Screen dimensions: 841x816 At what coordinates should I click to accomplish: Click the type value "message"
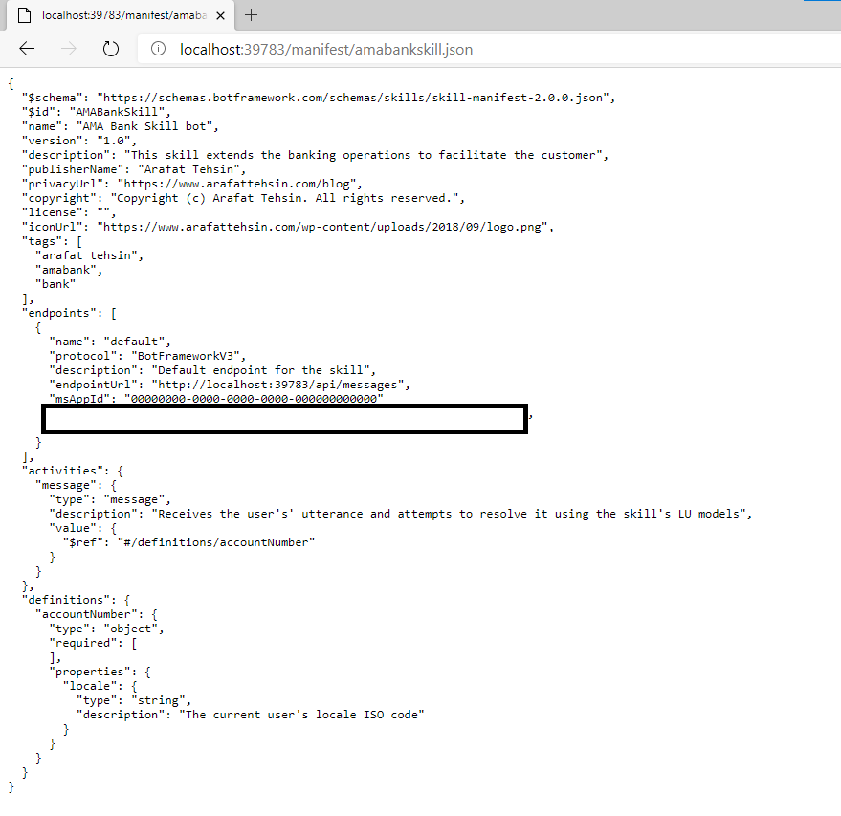[x=134, y=499]
